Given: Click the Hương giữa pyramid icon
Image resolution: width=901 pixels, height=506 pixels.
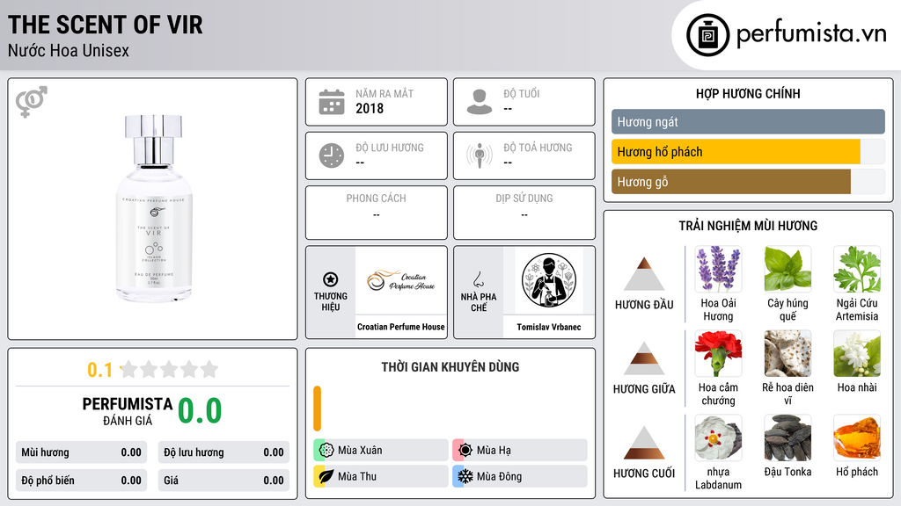Looking at the screenshot, I should pyautogui.click(x=644, y=358).
